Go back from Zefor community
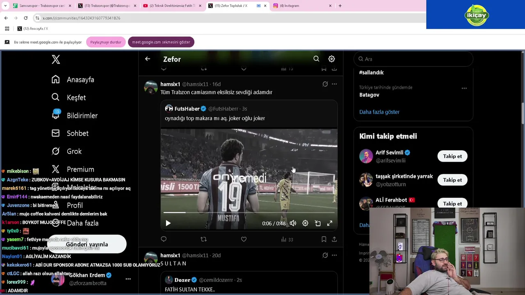The image size is (525, 295). (148, 59)
